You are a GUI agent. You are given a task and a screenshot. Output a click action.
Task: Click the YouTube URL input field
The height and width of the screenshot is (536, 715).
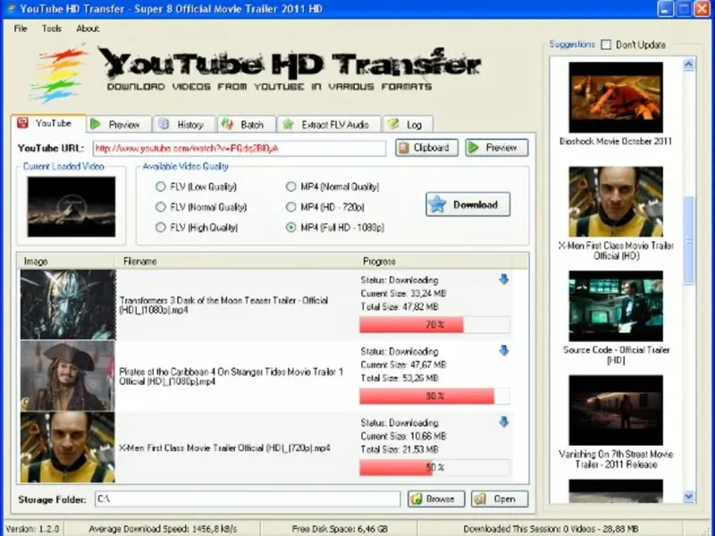[x=240, y=148]
